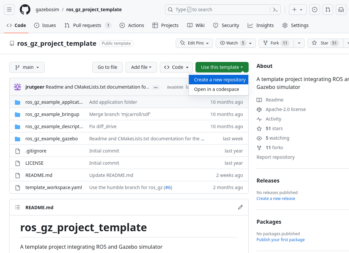Click the folder icon beside ros_gz_example_gazebo
This screenshot has height=253, width=349.
[x=17, y=139]
